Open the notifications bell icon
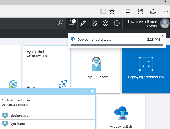The image size is (170, 129). pos(72,23)
